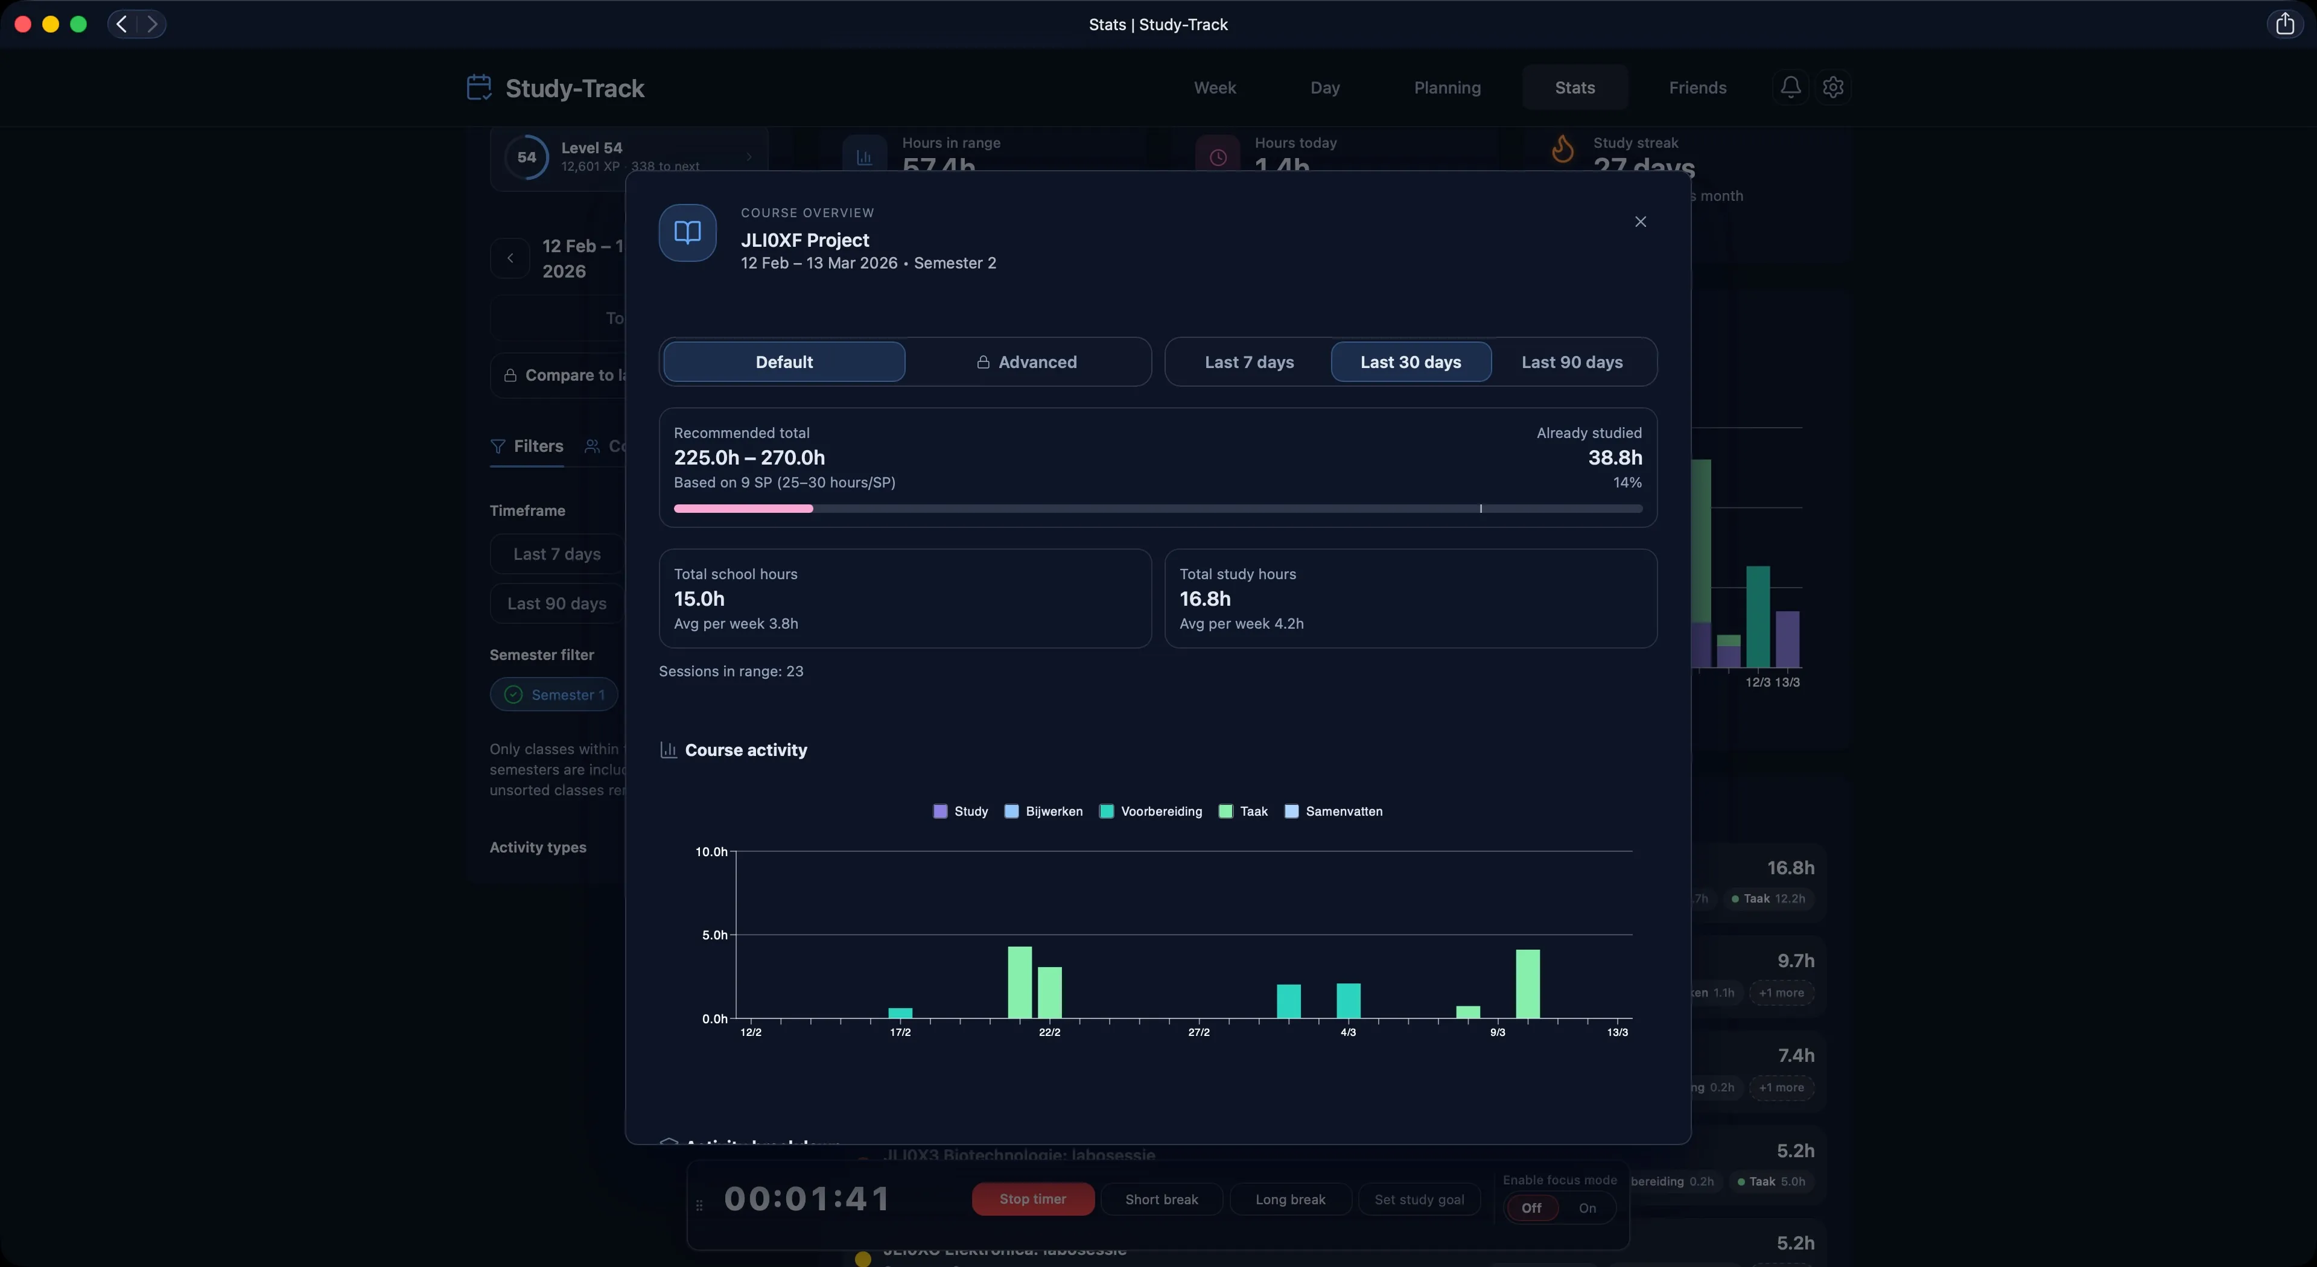This screenshot has height=1267, width=2317.
Task: Close the course overview dialog
Action: coord(1640,221)
